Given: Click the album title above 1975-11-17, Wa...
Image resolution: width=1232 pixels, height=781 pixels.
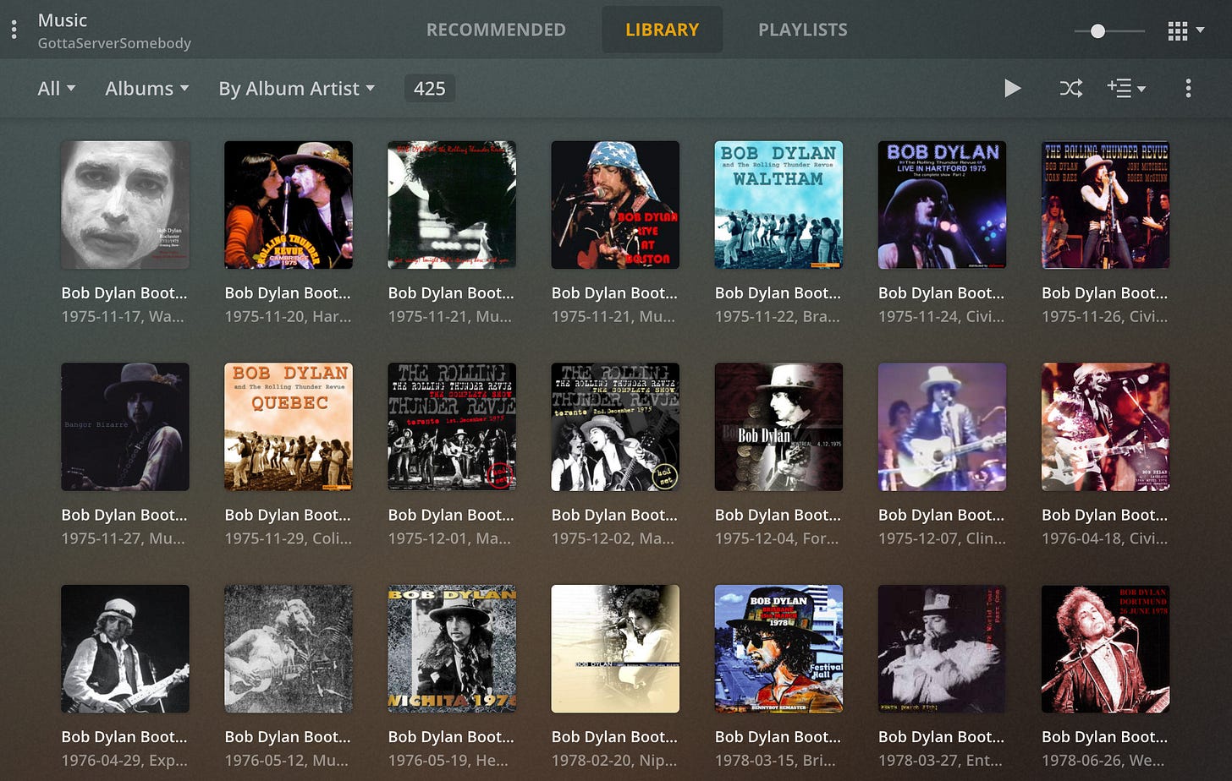Looking at the screenshot, I should click(x=124, y=293).
